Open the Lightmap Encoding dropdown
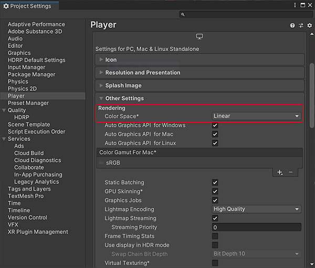 tap(256, 209)
